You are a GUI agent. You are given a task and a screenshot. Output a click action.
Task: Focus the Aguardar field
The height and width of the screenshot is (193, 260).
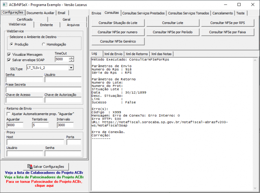coord(15,125)
